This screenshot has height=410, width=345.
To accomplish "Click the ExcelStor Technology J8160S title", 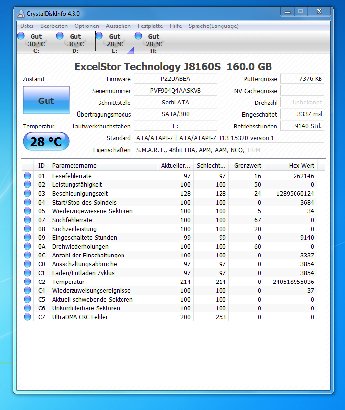I will pos(173,67).
